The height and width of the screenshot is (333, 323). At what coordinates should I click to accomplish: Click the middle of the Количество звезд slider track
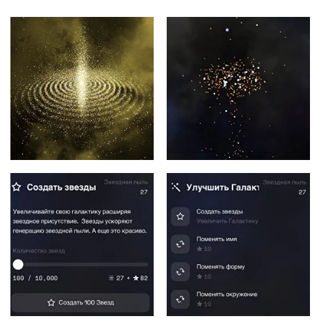click(x=80, y=265)
